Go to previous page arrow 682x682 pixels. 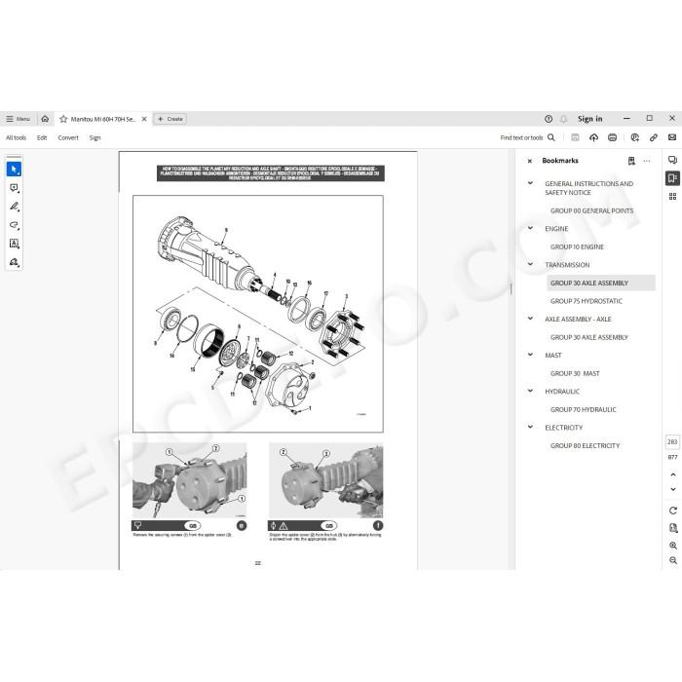(673, 474)
